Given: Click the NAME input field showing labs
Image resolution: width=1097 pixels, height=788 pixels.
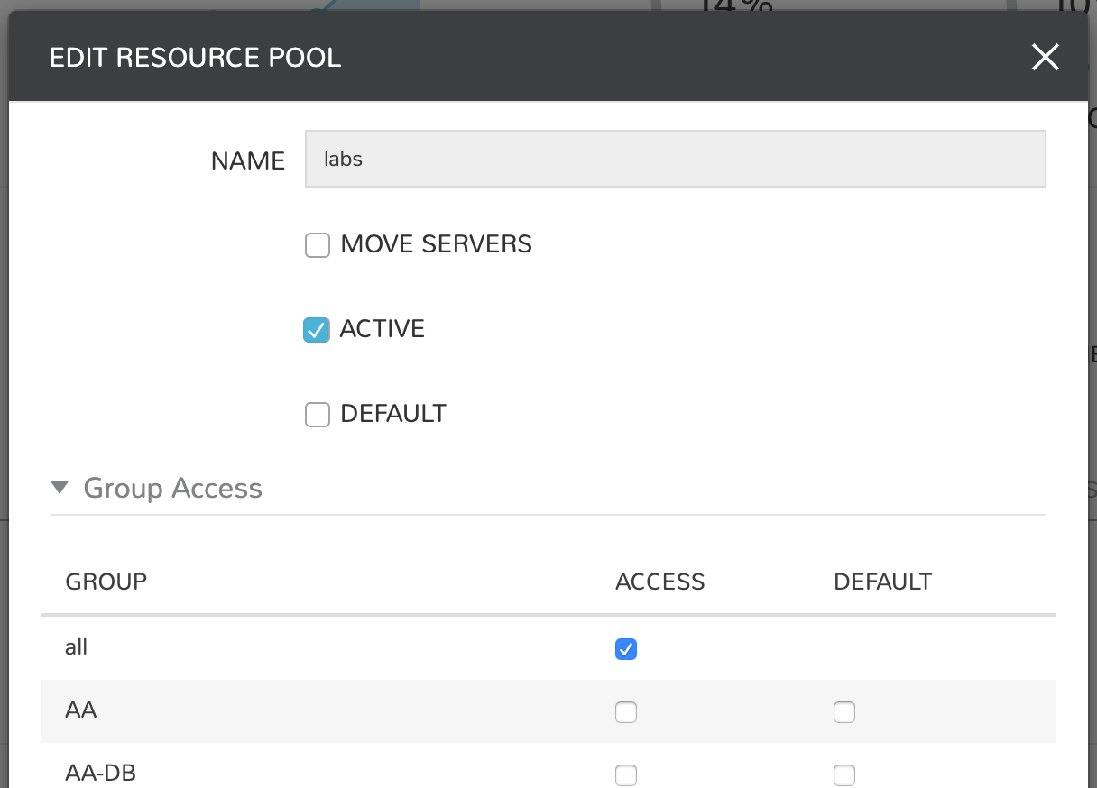Looking at the screenshot, I should [675, 159].
